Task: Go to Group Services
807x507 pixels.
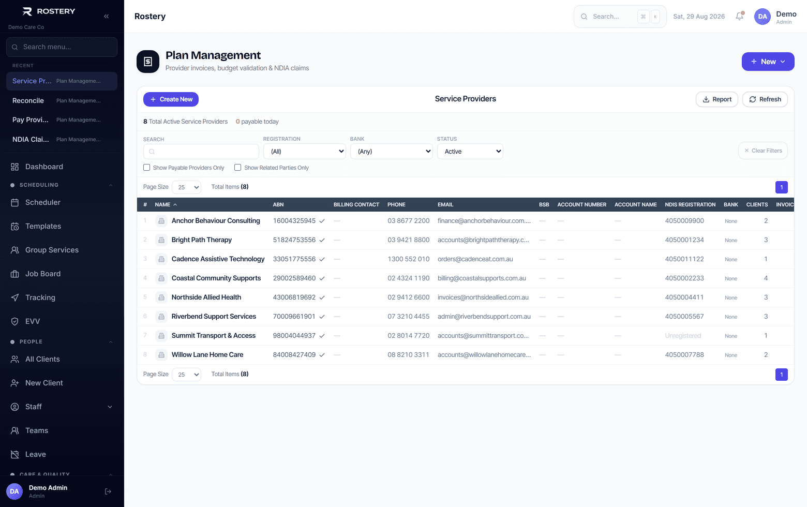Action: point(62,250)
